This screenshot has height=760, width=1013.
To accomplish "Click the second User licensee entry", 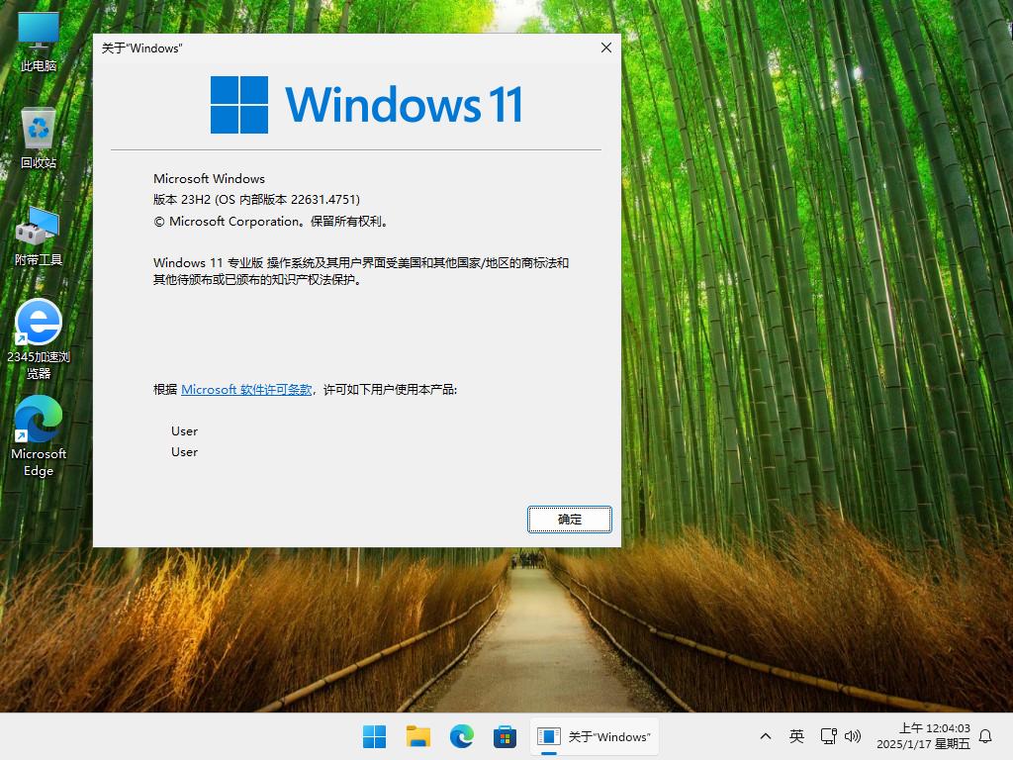I will point(184,452).
